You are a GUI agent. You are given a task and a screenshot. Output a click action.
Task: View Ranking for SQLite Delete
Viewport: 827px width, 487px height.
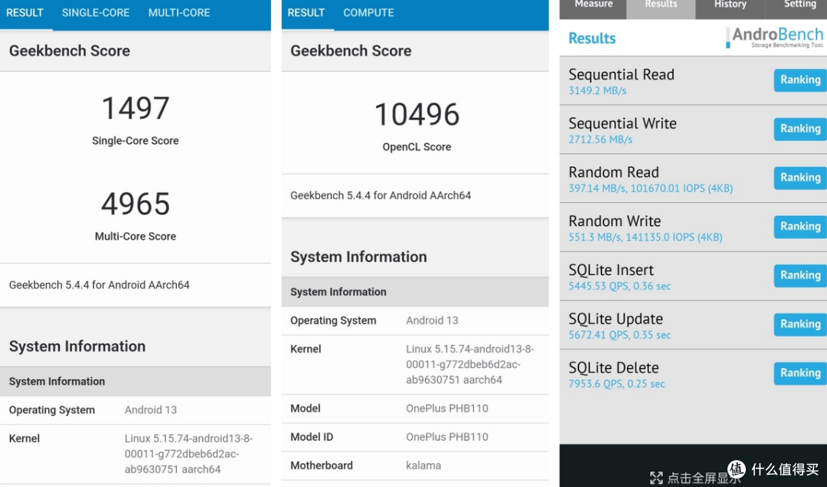pyautogui.click(x=800, y=373)
